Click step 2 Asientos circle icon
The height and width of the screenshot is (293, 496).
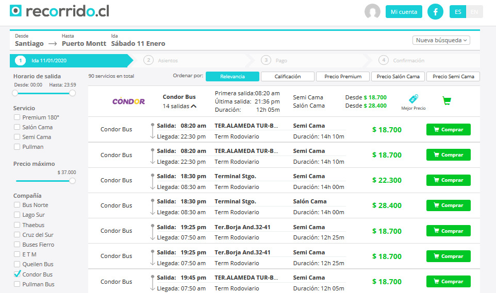pos(148,60)
